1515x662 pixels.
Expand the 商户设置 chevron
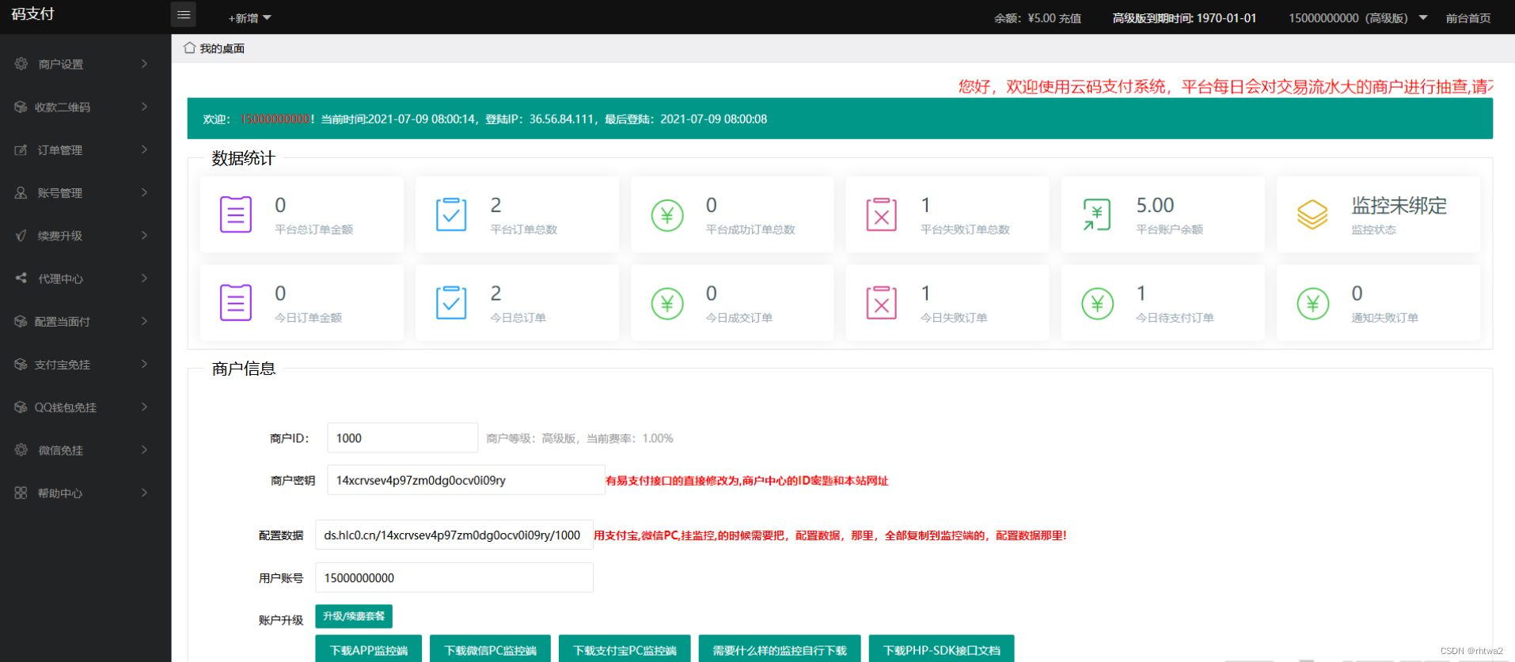click(144, 63)
